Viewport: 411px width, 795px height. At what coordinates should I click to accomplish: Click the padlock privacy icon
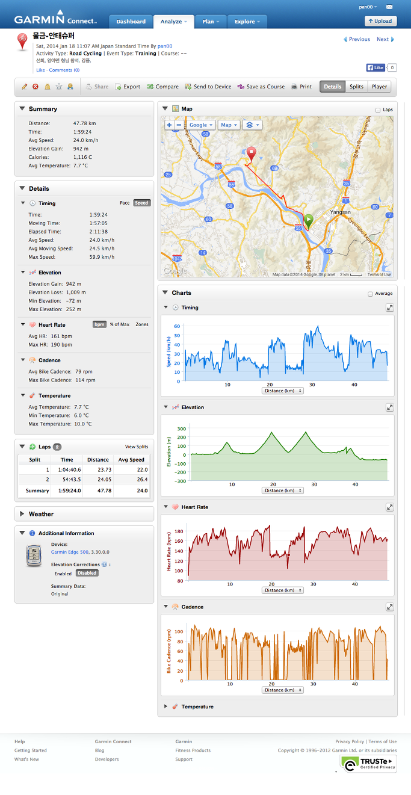pyautogui.click(x=48, y=87)
